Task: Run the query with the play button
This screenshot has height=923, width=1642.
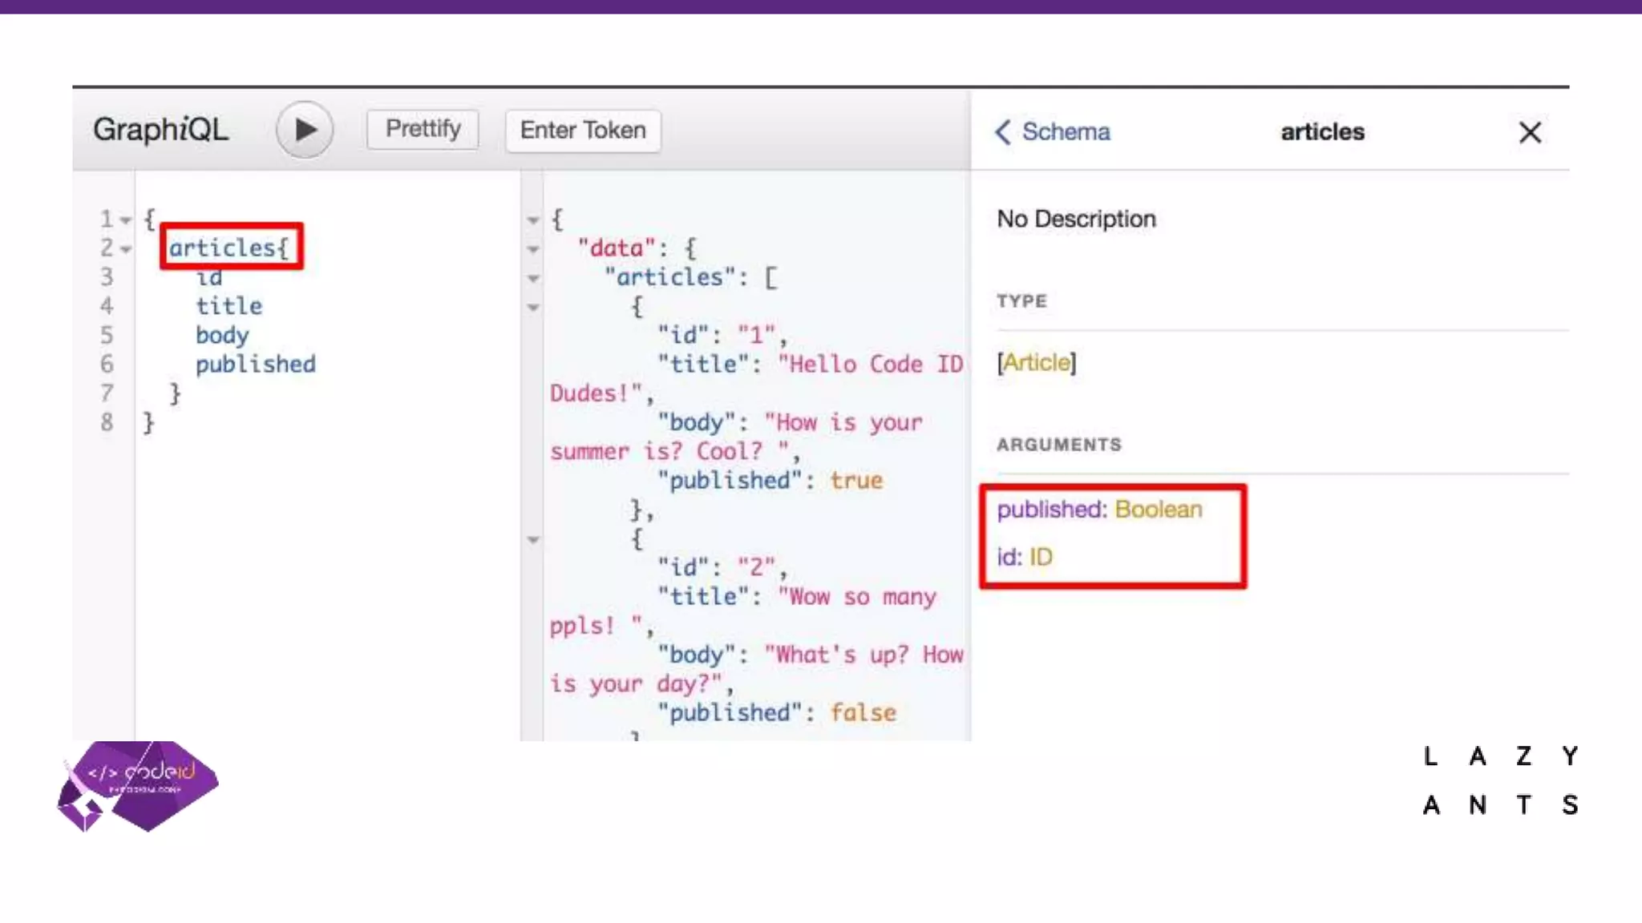Action: click(x=304, y=130)
